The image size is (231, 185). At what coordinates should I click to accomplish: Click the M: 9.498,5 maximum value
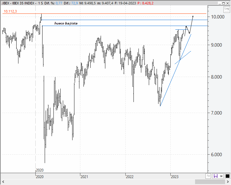pyautogui.click(x=88, y=3)
